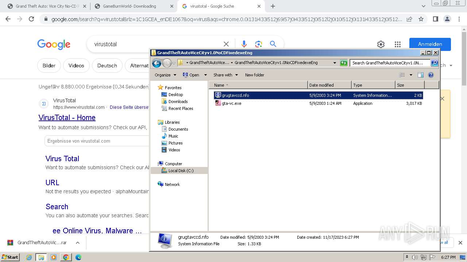
Task: Click Anmelden sign-in button
Action: click(x=430, y=44)
